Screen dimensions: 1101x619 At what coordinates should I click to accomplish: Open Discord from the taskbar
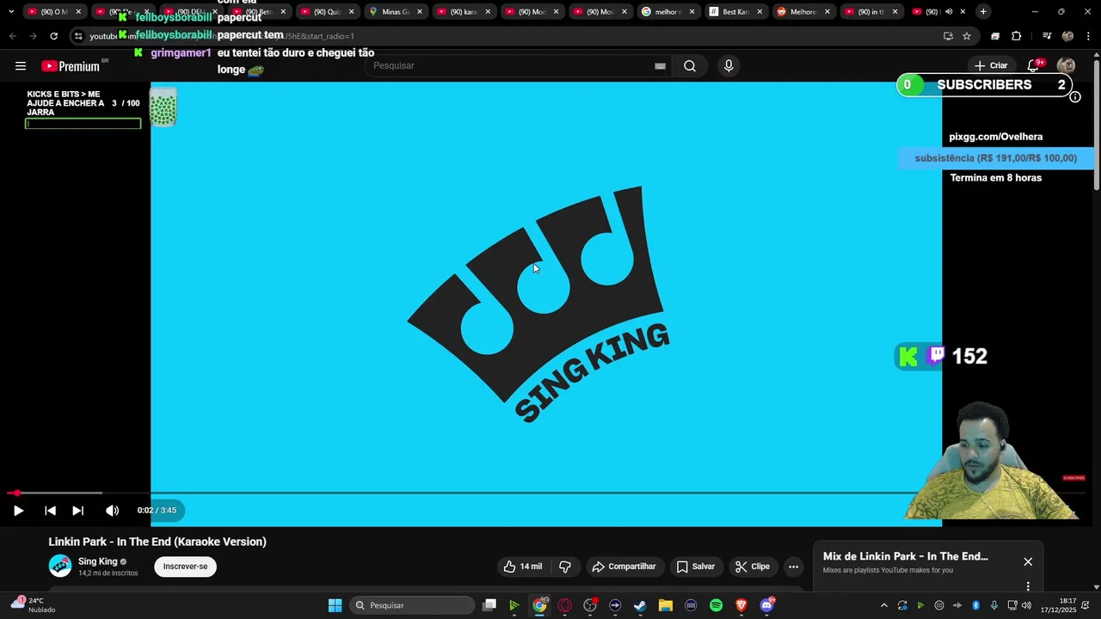[x=766, y=605]
